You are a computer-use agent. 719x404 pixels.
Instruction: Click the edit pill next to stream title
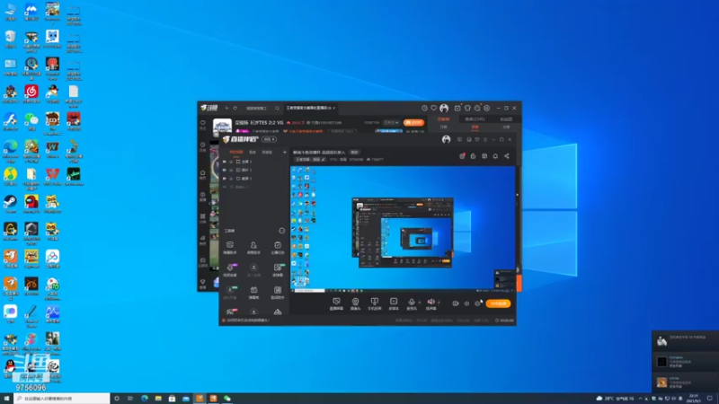(354, 152)
